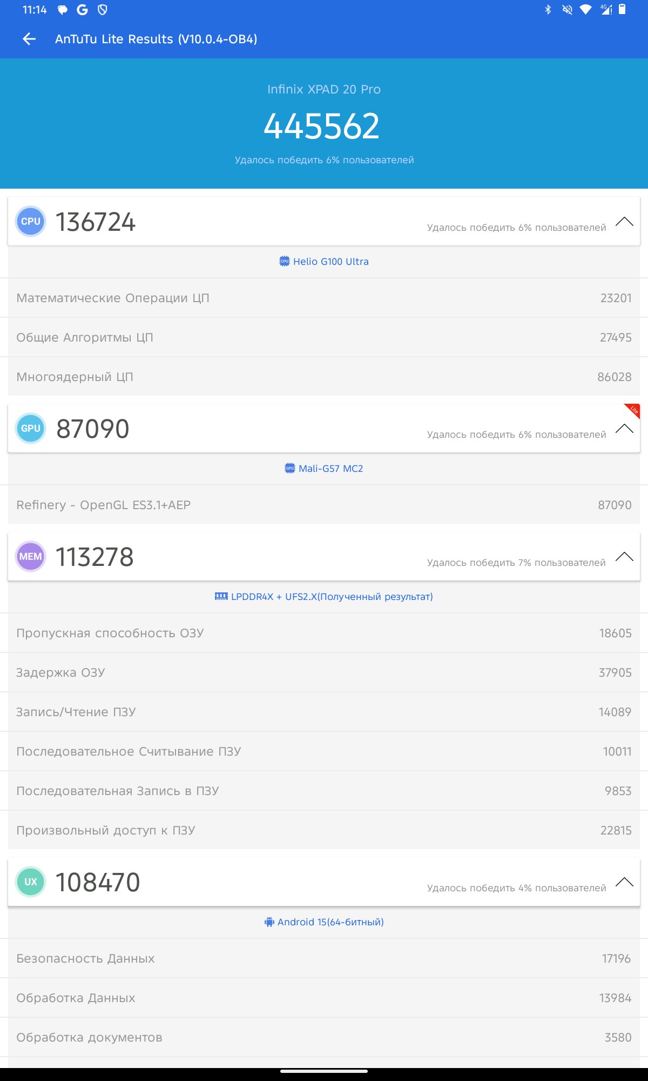This screenshot has width=648, height=1081.
Task: Select the Refinery OpenGL ES3.1+AEP row
Action: [324, 505]
